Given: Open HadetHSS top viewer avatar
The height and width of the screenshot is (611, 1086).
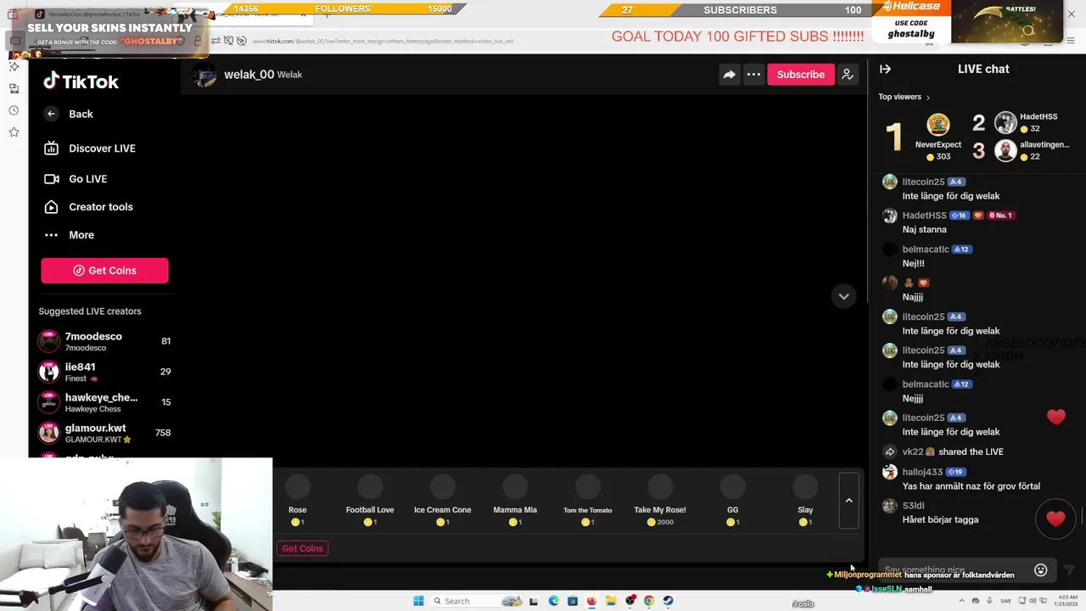Looking at the screenshot, I should (x=1005, y=122).
